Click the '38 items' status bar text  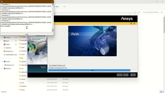click(x=4, y=92)
